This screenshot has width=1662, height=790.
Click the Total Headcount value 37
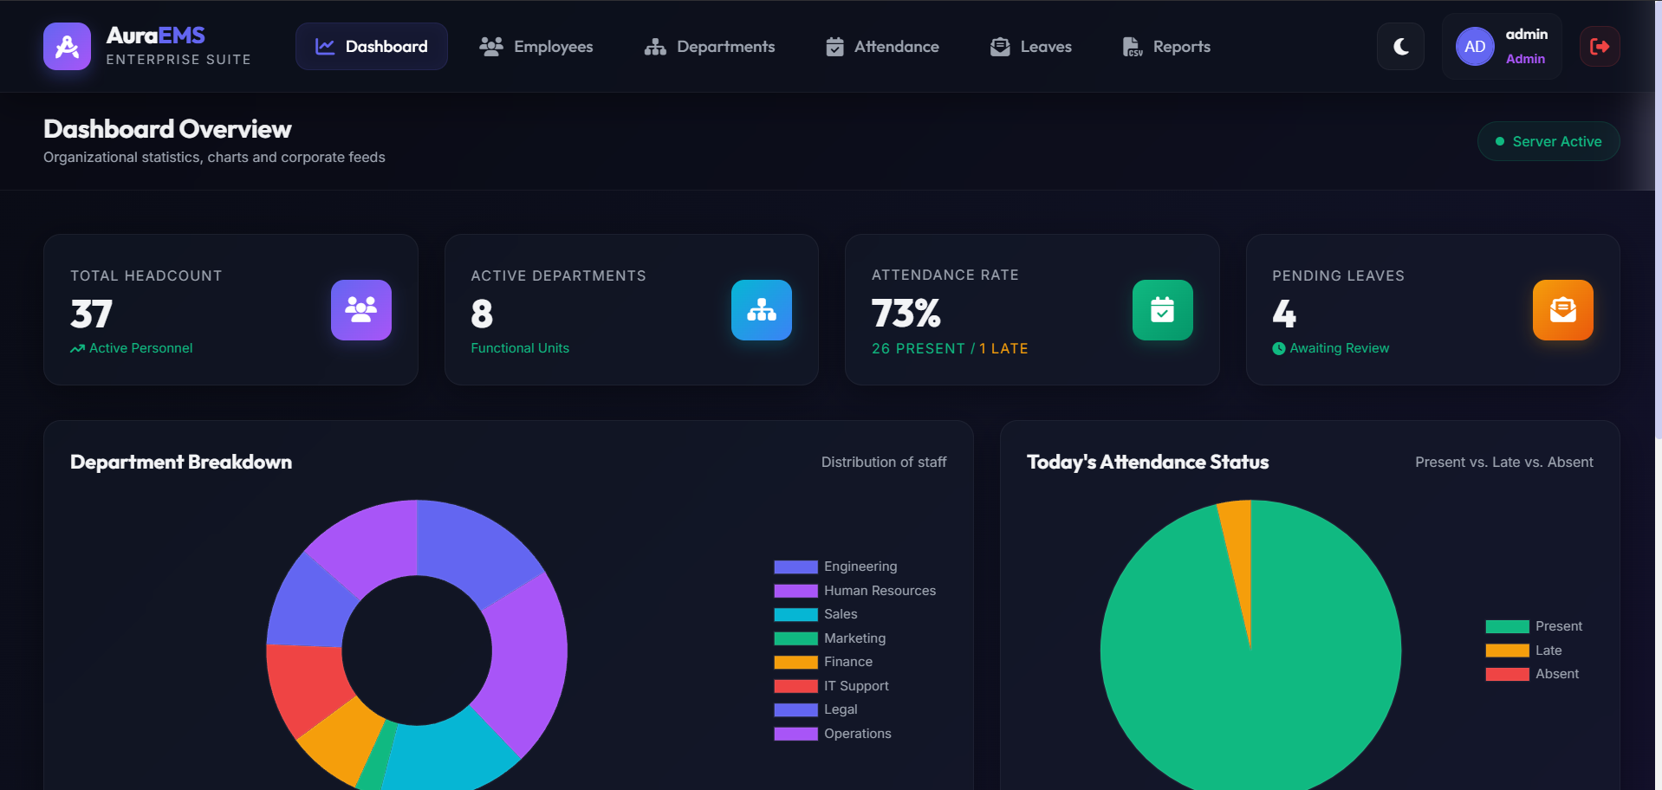(91, 314)
